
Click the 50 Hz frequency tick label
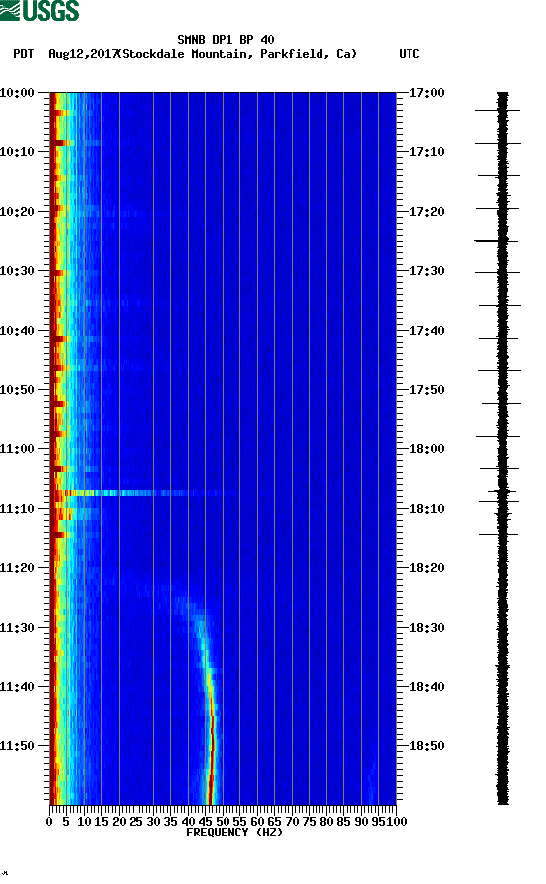coord(223,822)
